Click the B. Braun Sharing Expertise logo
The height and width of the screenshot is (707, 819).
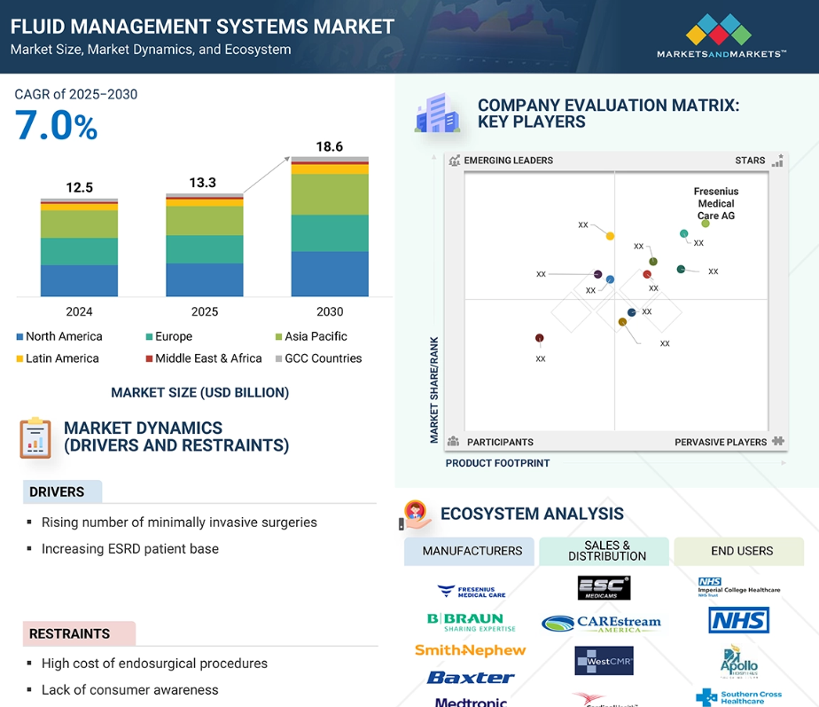tap(472, 623)
